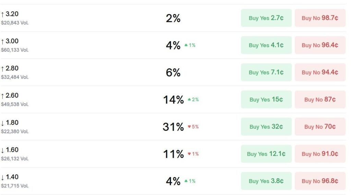Click Buy Yes 3.8¢ button
Screen dimensions: 351x195
coord(266,181)
